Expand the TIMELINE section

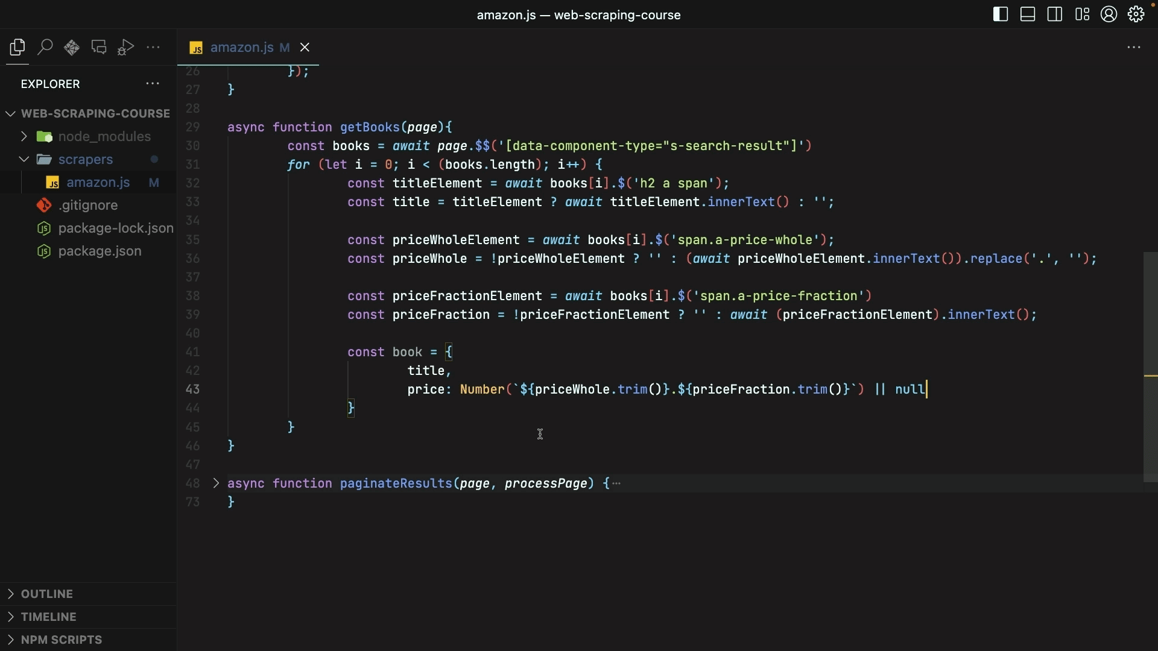click(x=88, y=617)
